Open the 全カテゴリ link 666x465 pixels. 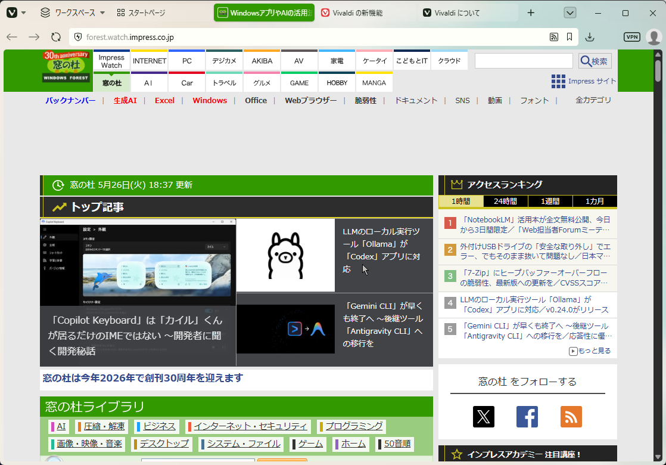593,100
